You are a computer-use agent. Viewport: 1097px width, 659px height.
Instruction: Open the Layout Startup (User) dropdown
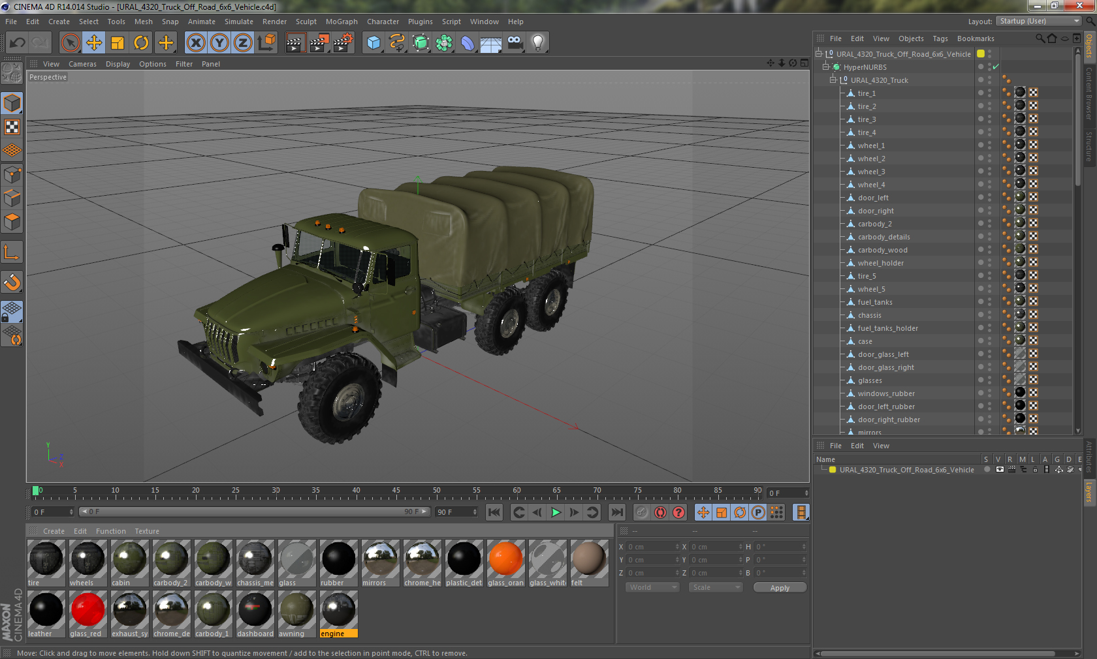(1040, 22)
